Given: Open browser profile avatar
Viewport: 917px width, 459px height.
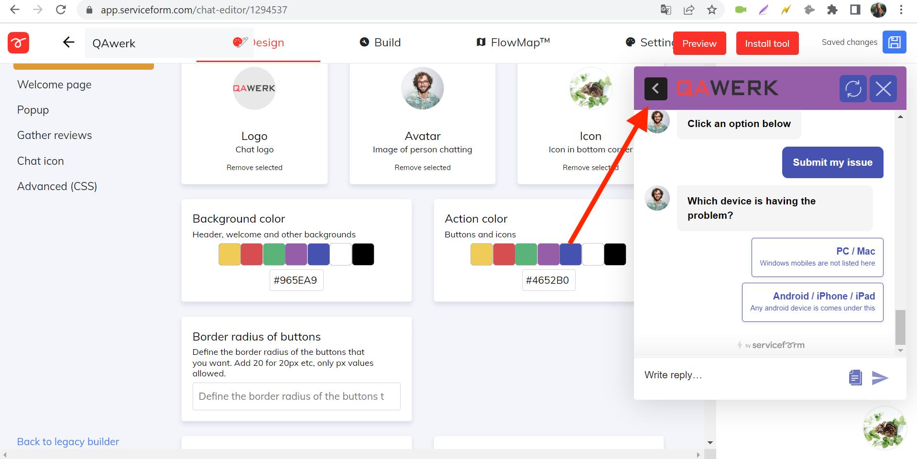Looking at the screenshot, I should point(878,10).
